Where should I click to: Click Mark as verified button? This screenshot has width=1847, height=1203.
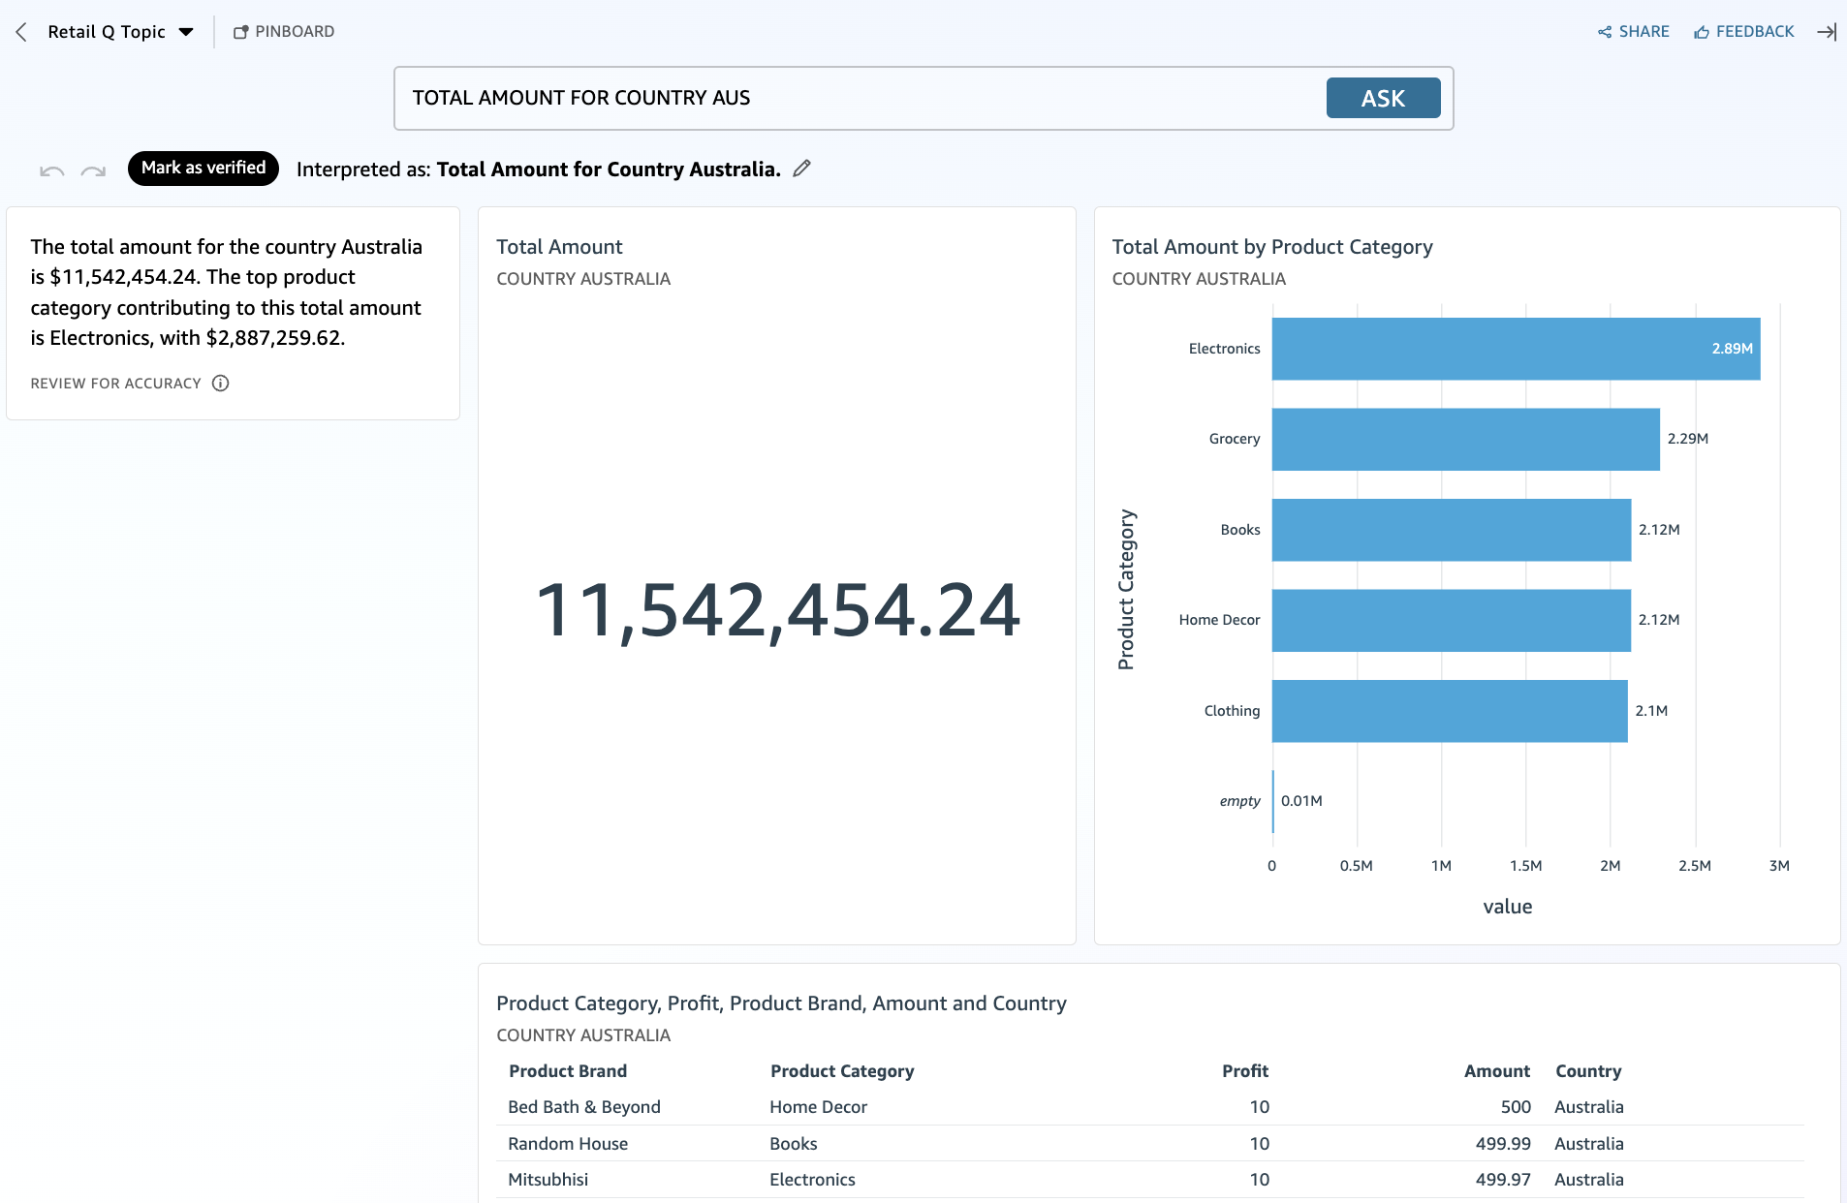203,169
